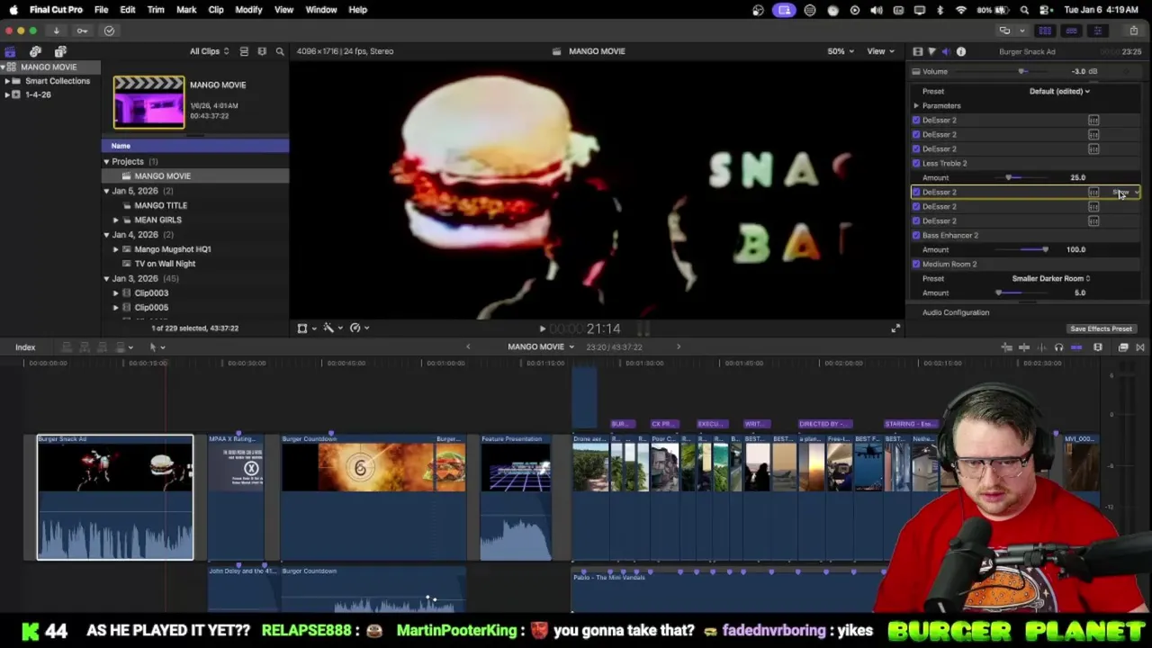Open the All Clips filter dropdown
Screen dimensions: 1152x648
(209, 51)
